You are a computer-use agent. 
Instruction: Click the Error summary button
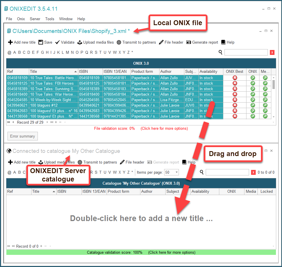23,136
